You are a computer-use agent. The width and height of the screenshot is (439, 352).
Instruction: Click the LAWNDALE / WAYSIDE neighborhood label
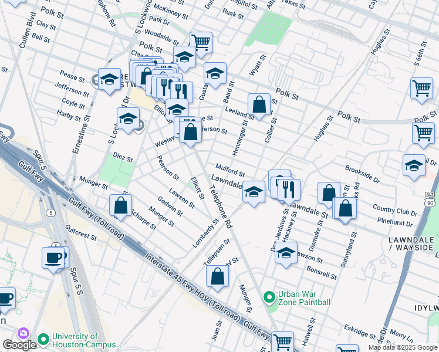(x=411, y=243)
